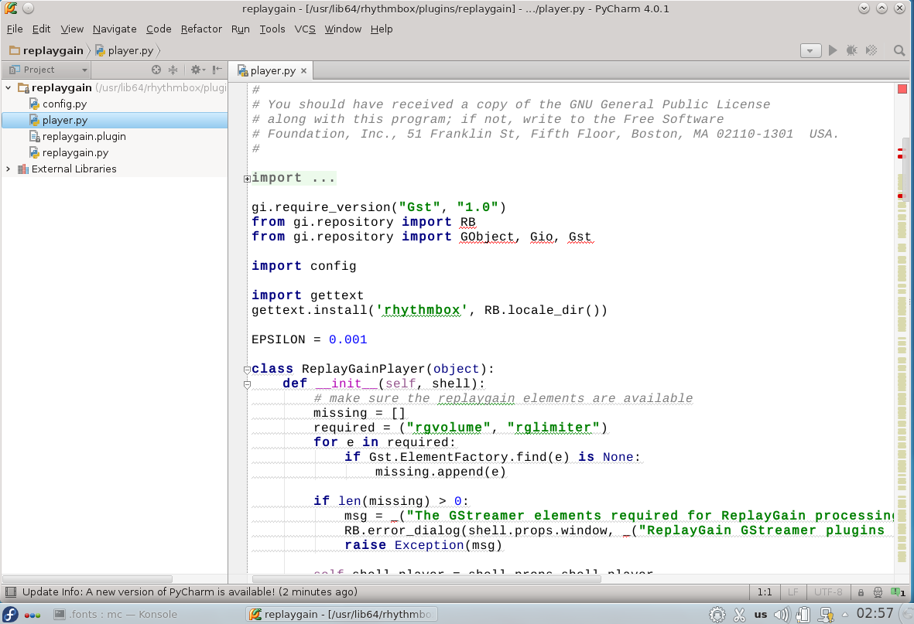Click the editor horizontal scrollbar
This screenshot has width=914, height=624.
pos(426,579)
